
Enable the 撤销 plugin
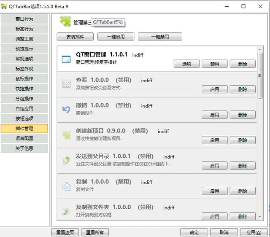[x=215, y=115]
